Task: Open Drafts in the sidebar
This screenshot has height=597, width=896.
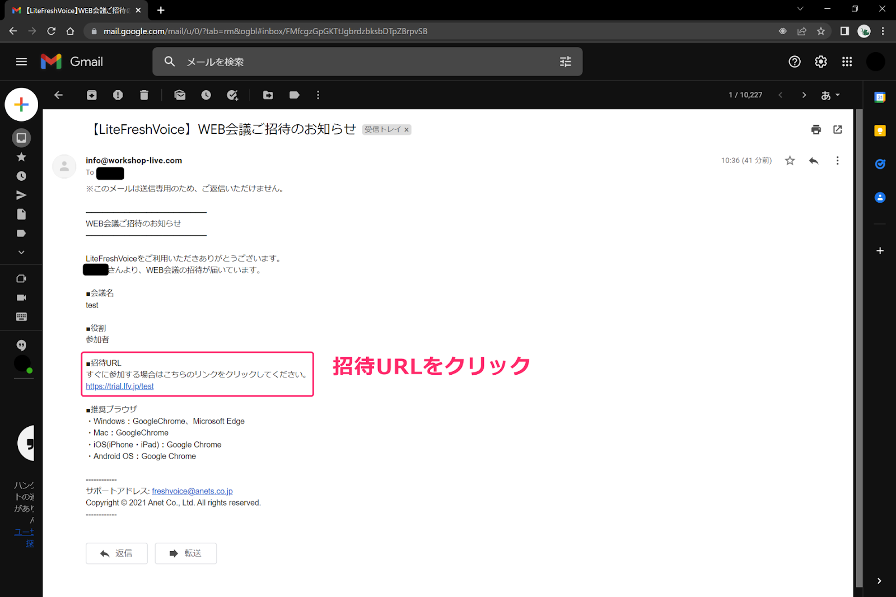Action: [x=21, y=214]
